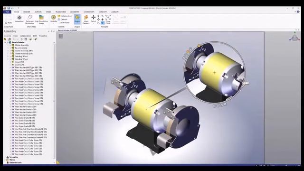This screenshot has width=304, height=171.
Task: Switch to the GEOMETRY ribbon tab
Action: pos(75,12)
